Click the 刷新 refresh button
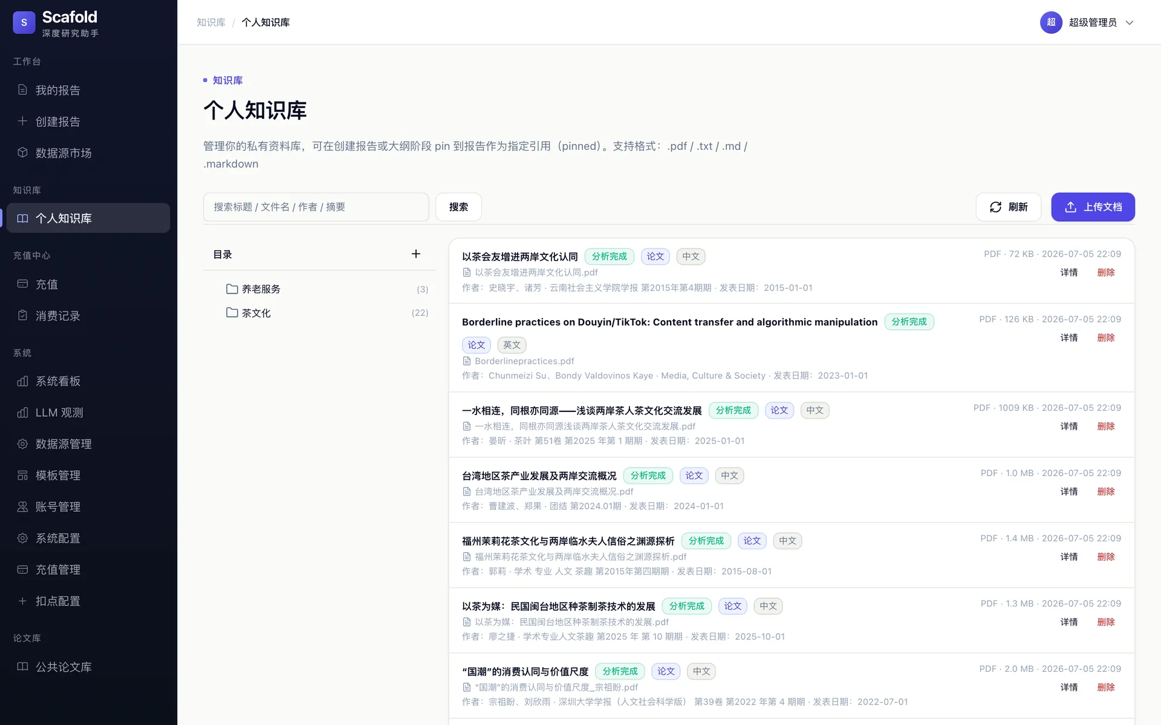 point(1008,207)
